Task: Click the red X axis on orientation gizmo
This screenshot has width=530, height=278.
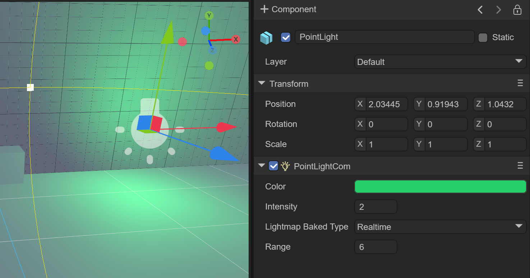Action: click(236, 39)
